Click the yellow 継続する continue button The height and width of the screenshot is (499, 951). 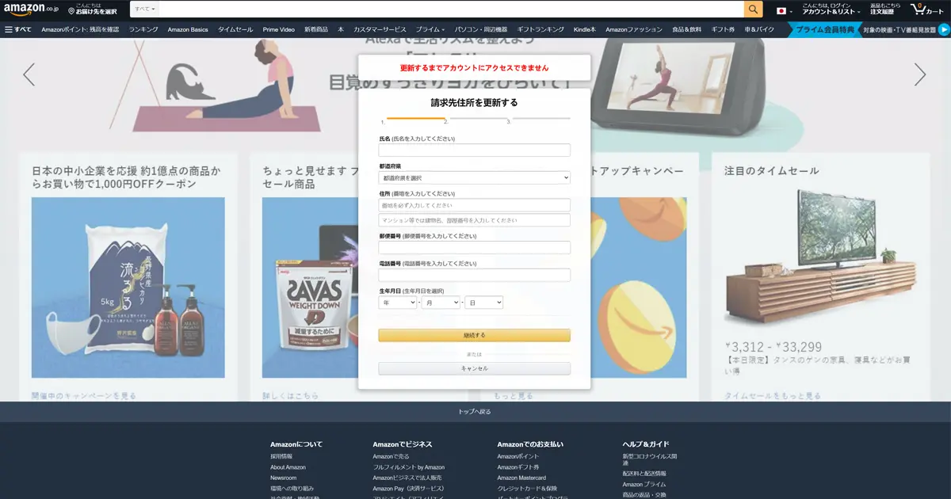click(x=474, y=335)
